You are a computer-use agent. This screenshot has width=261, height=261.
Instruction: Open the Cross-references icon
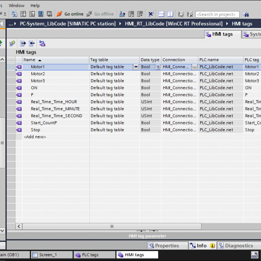(151, 14)
